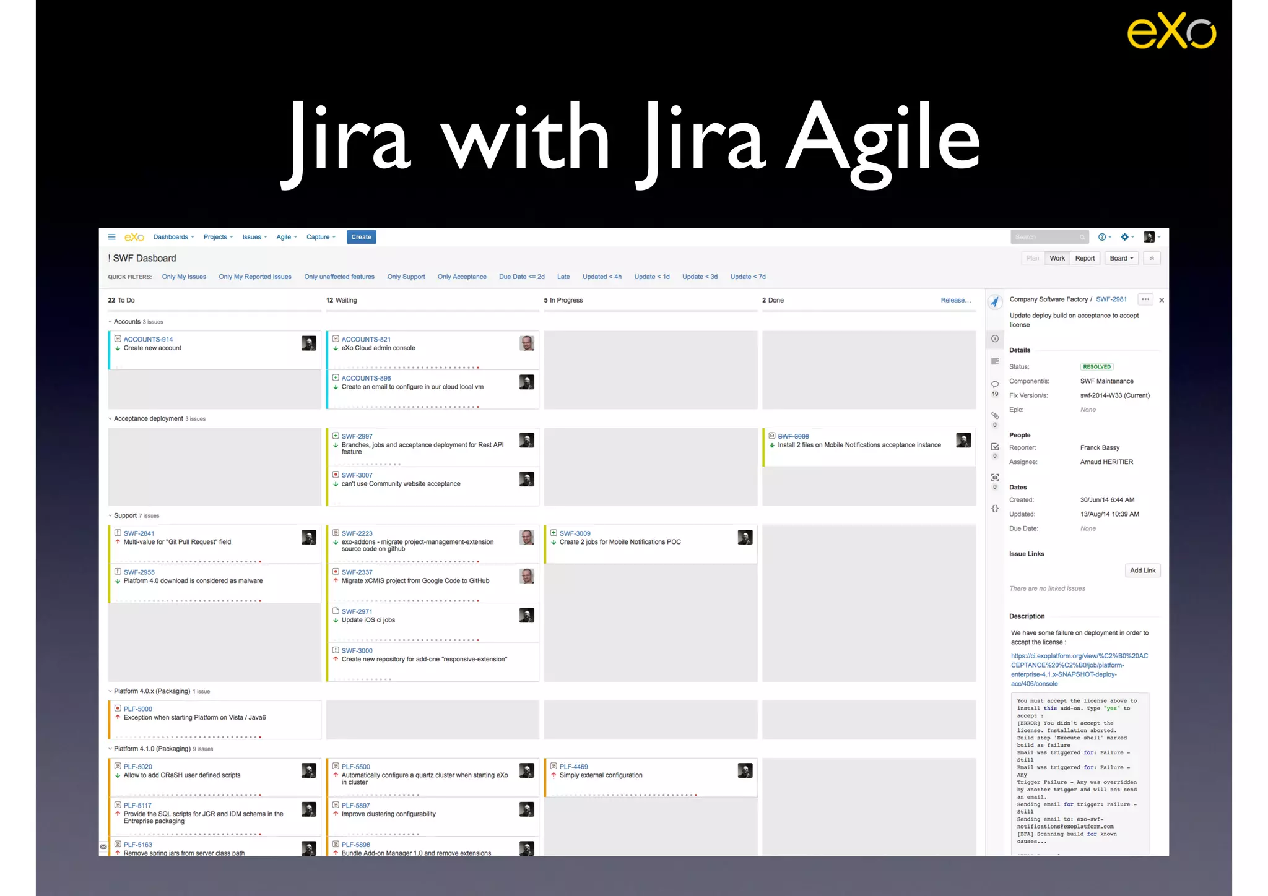Viewport: 1268px width, 896px height.
Task: Click the Add Link button
Action: pos(1142,571)
